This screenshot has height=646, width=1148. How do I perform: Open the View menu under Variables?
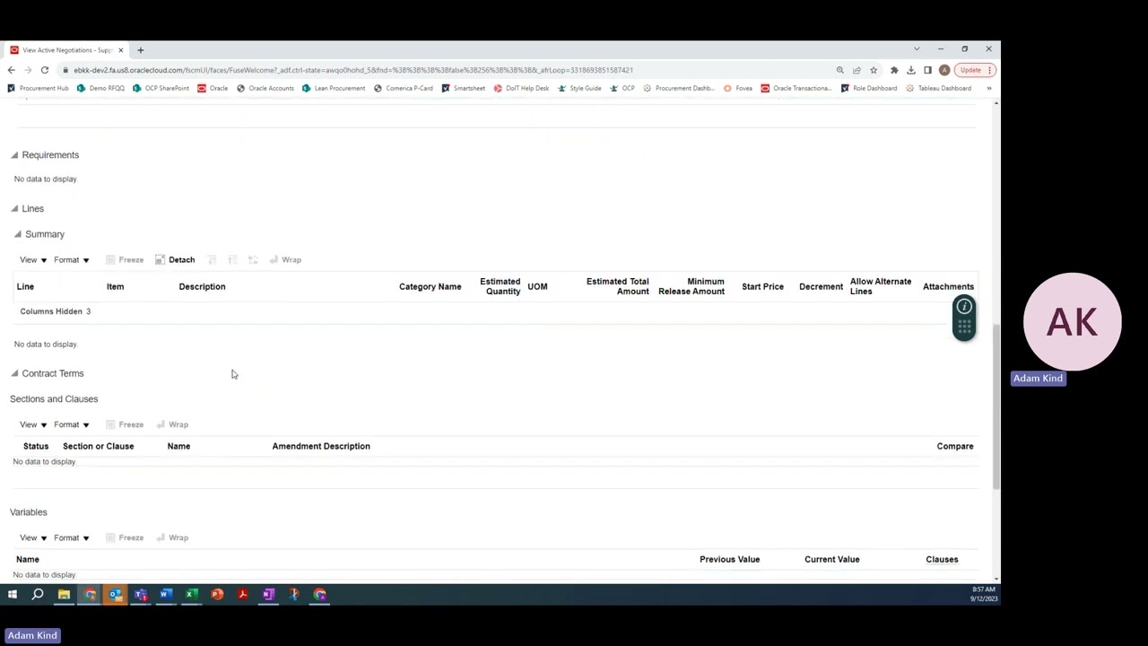coord(33,537)
